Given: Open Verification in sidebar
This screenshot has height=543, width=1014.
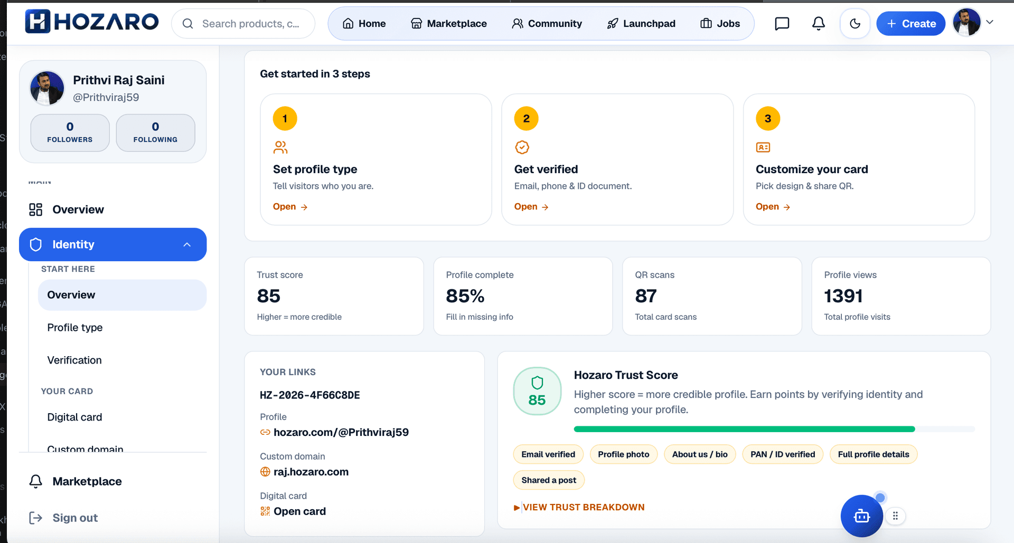Looking at the screenshot, I should (74, 360).
